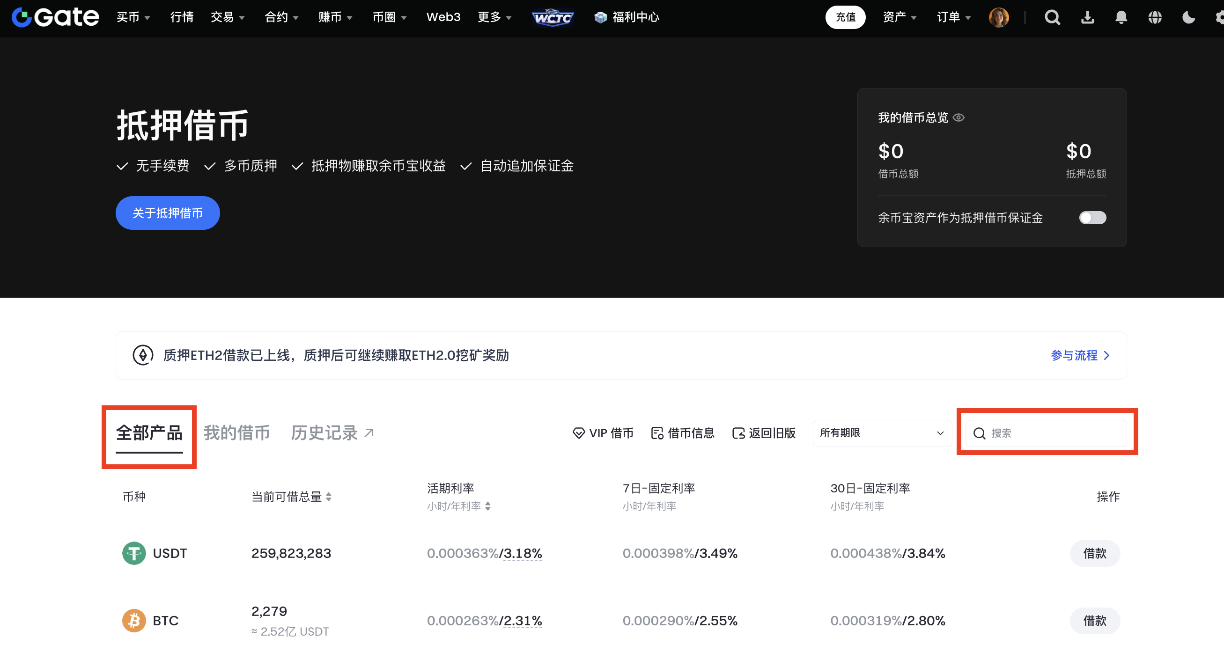Hide balances with eye icon

[959, 117]
